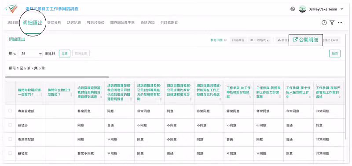
Task: Open the 投影片模式 tab
Action: coord(95,23)
